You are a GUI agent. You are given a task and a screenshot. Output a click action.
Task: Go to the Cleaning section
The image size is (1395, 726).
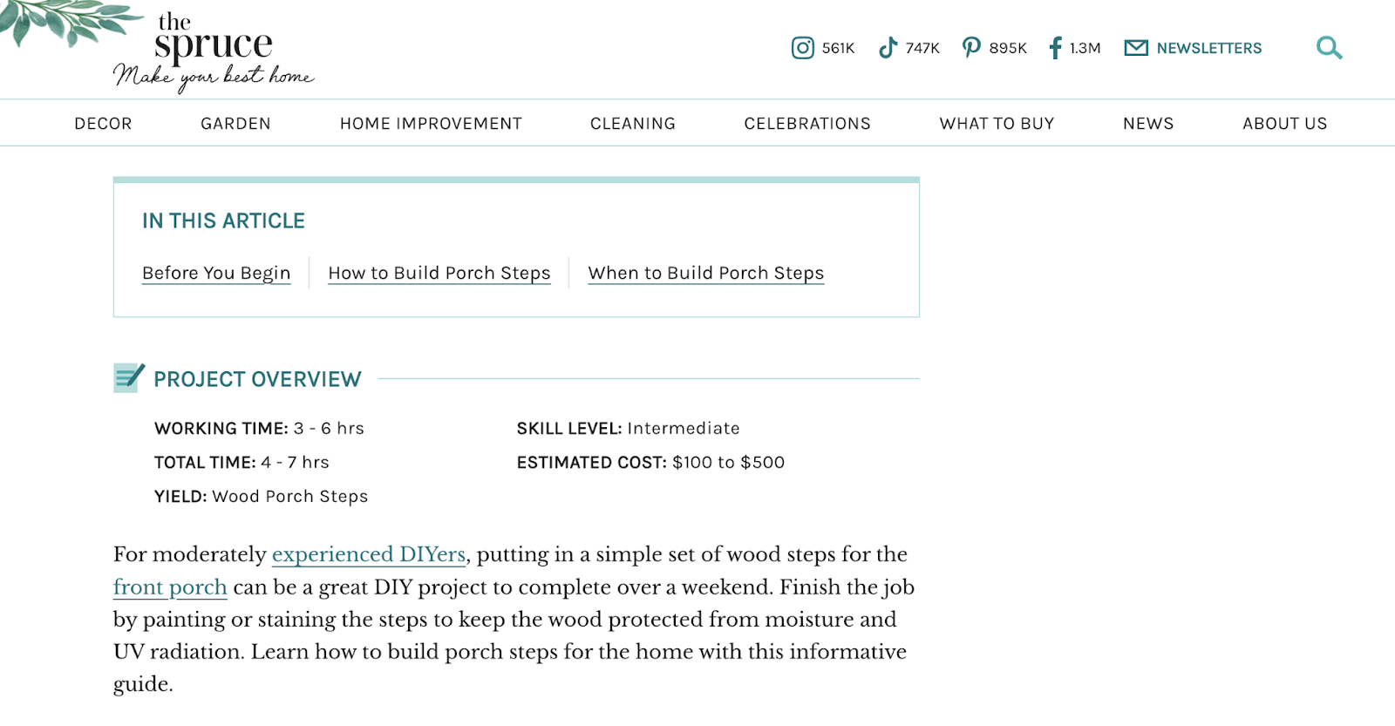click(x=633, y=124)
